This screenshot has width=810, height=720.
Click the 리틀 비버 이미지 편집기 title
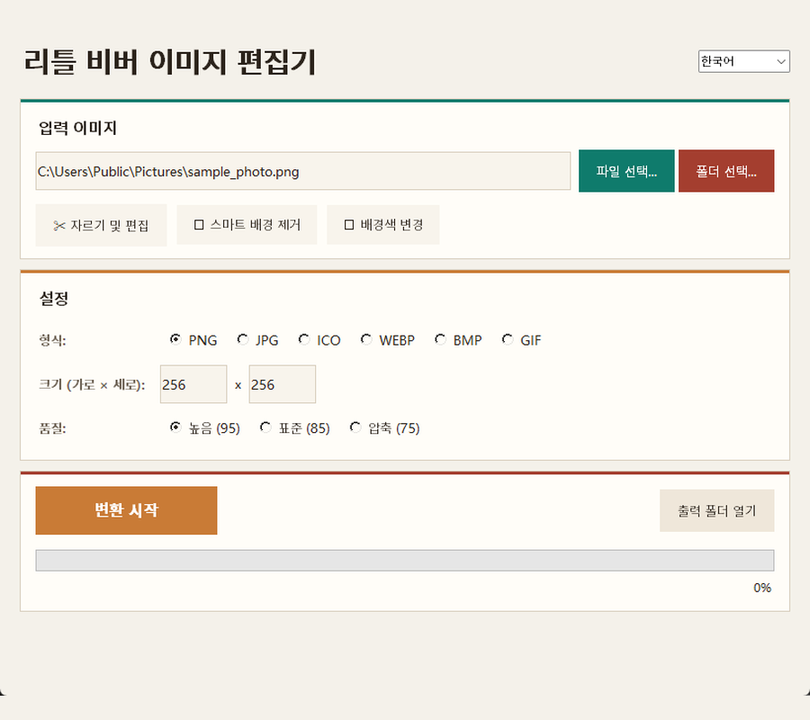(x=170, y=62)
